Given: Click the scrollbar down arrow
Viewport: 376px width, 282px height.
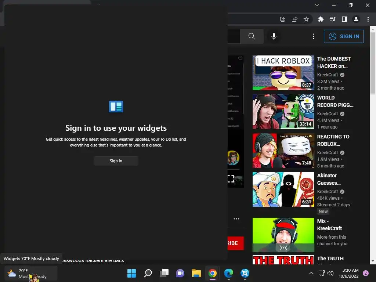Looking at the screenshot, I should (373, 261).
